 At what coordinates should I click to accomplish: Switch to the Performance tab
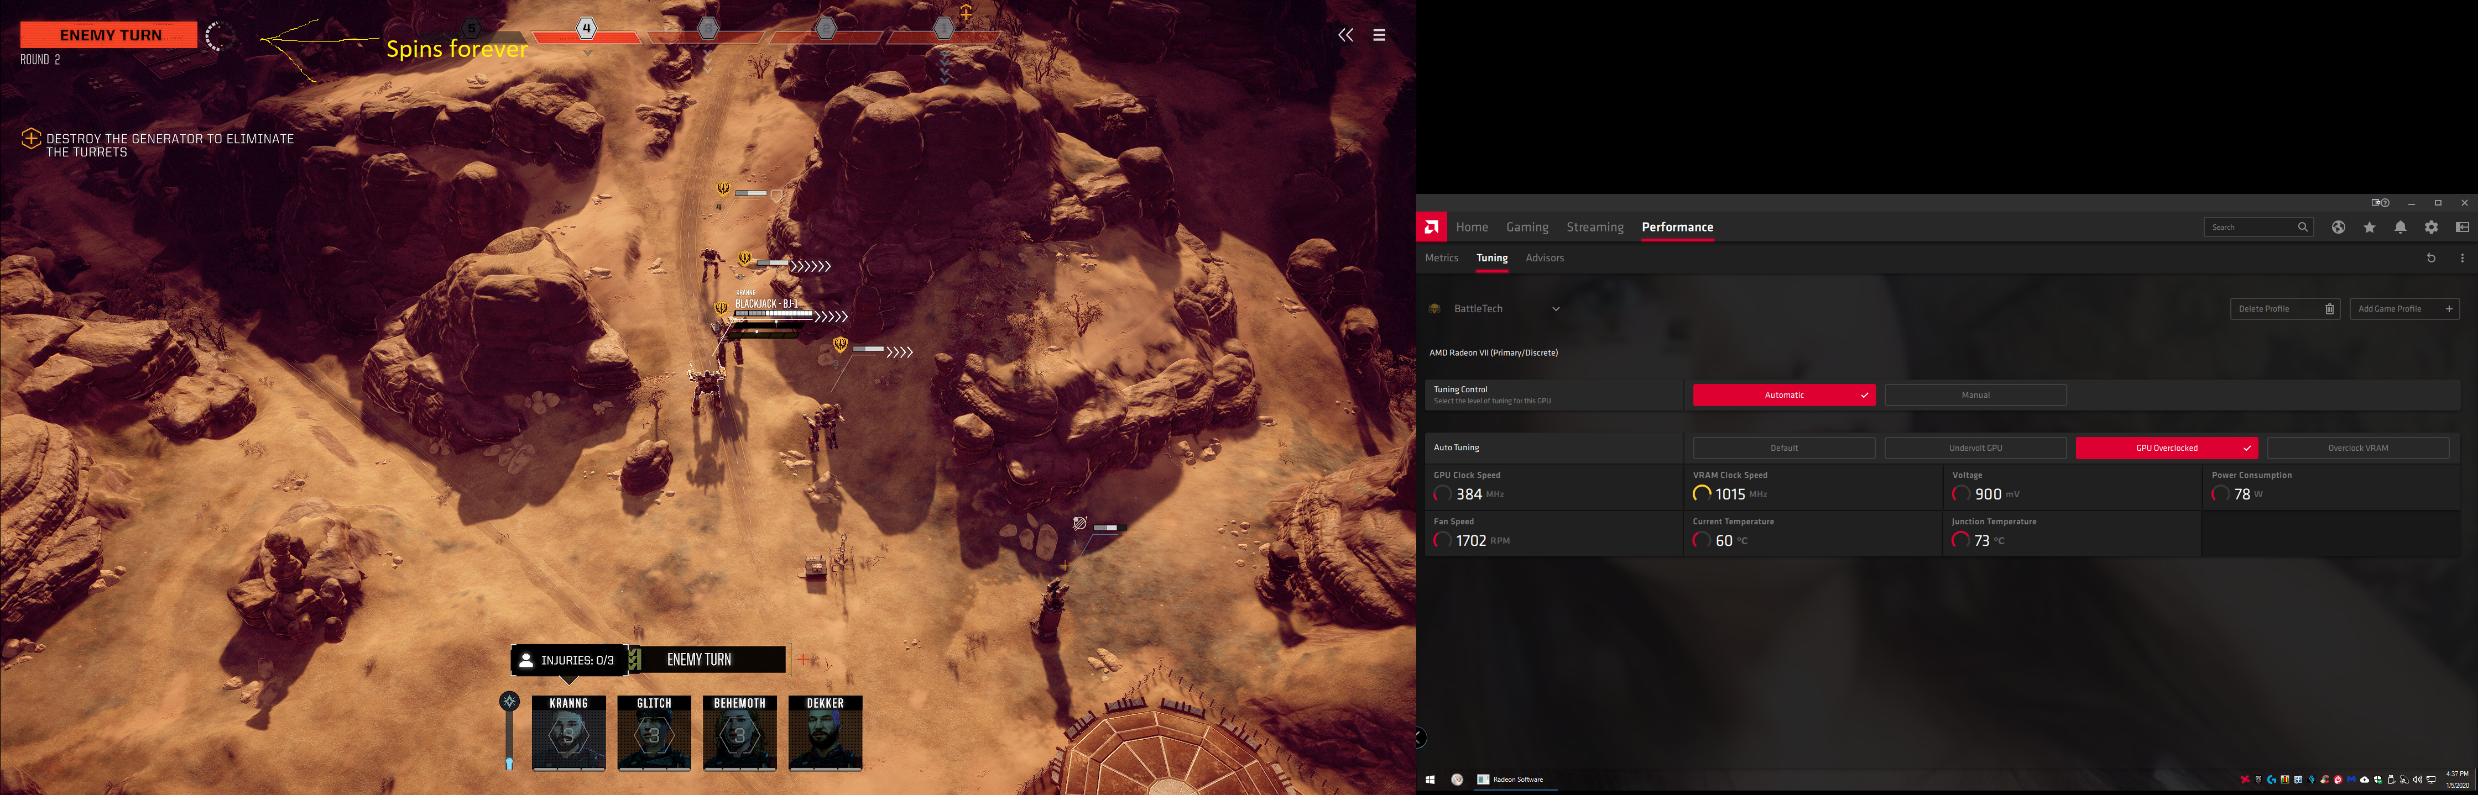point(1678,227)
